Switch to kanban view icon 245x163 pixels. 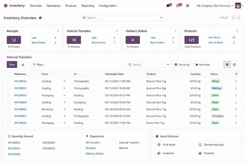pos(234,64)
